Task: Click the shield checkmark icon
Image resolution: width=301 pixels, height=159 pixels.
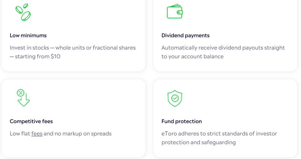Action: coord(175,98)
